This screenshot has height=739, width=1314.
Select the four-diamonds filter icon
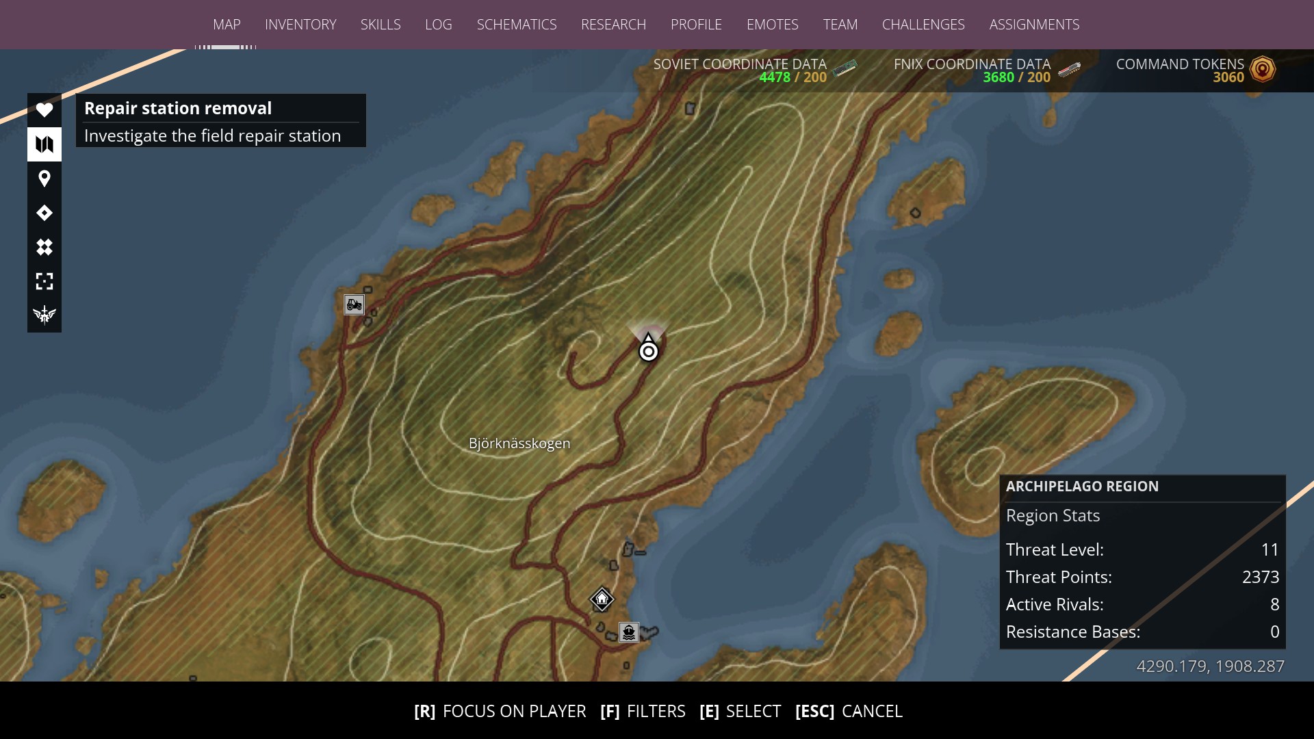44,247
